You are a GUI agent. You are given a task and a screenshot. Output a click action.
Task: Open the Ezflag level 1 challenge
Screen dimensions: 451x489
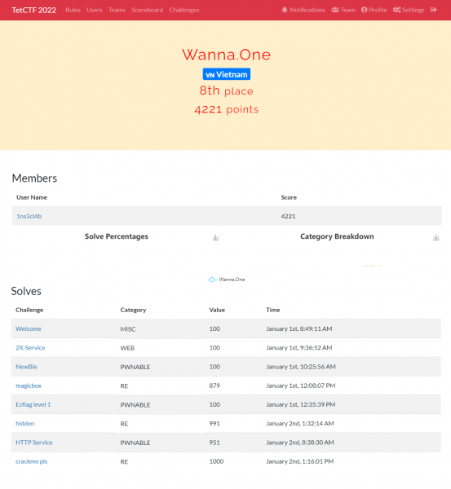coord(33,404)
